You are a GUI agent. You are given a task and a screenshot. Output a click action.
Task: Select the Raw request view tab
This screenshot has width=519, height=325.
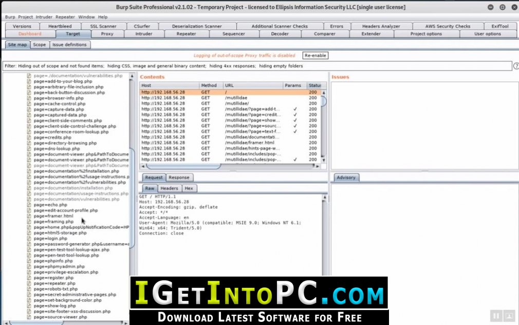tap(150, 188)
